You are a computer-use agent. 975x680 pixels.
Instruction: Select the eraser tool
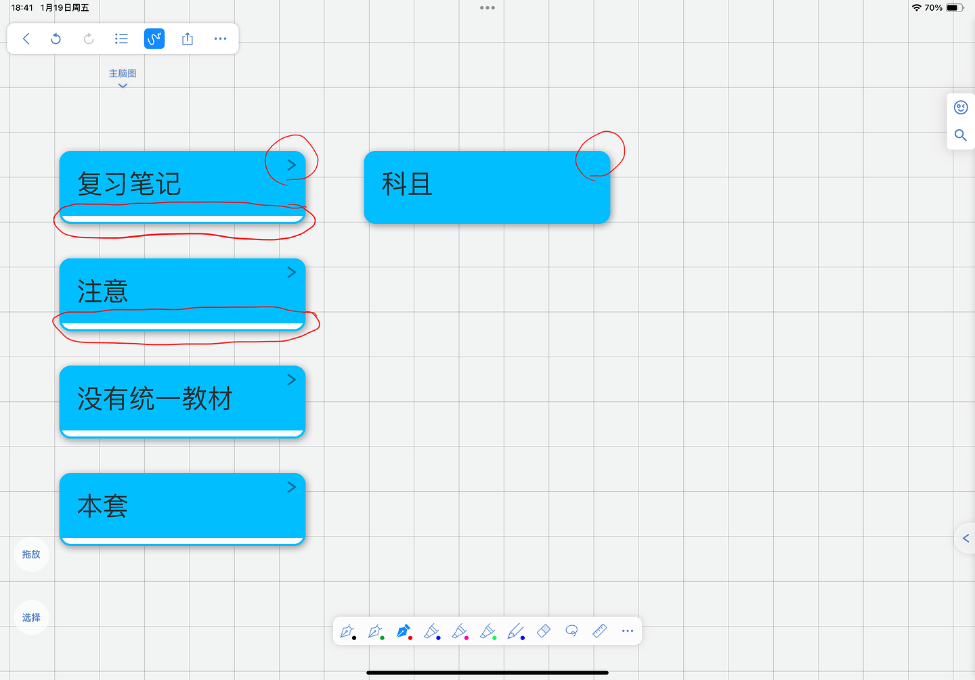coord(544,631)
